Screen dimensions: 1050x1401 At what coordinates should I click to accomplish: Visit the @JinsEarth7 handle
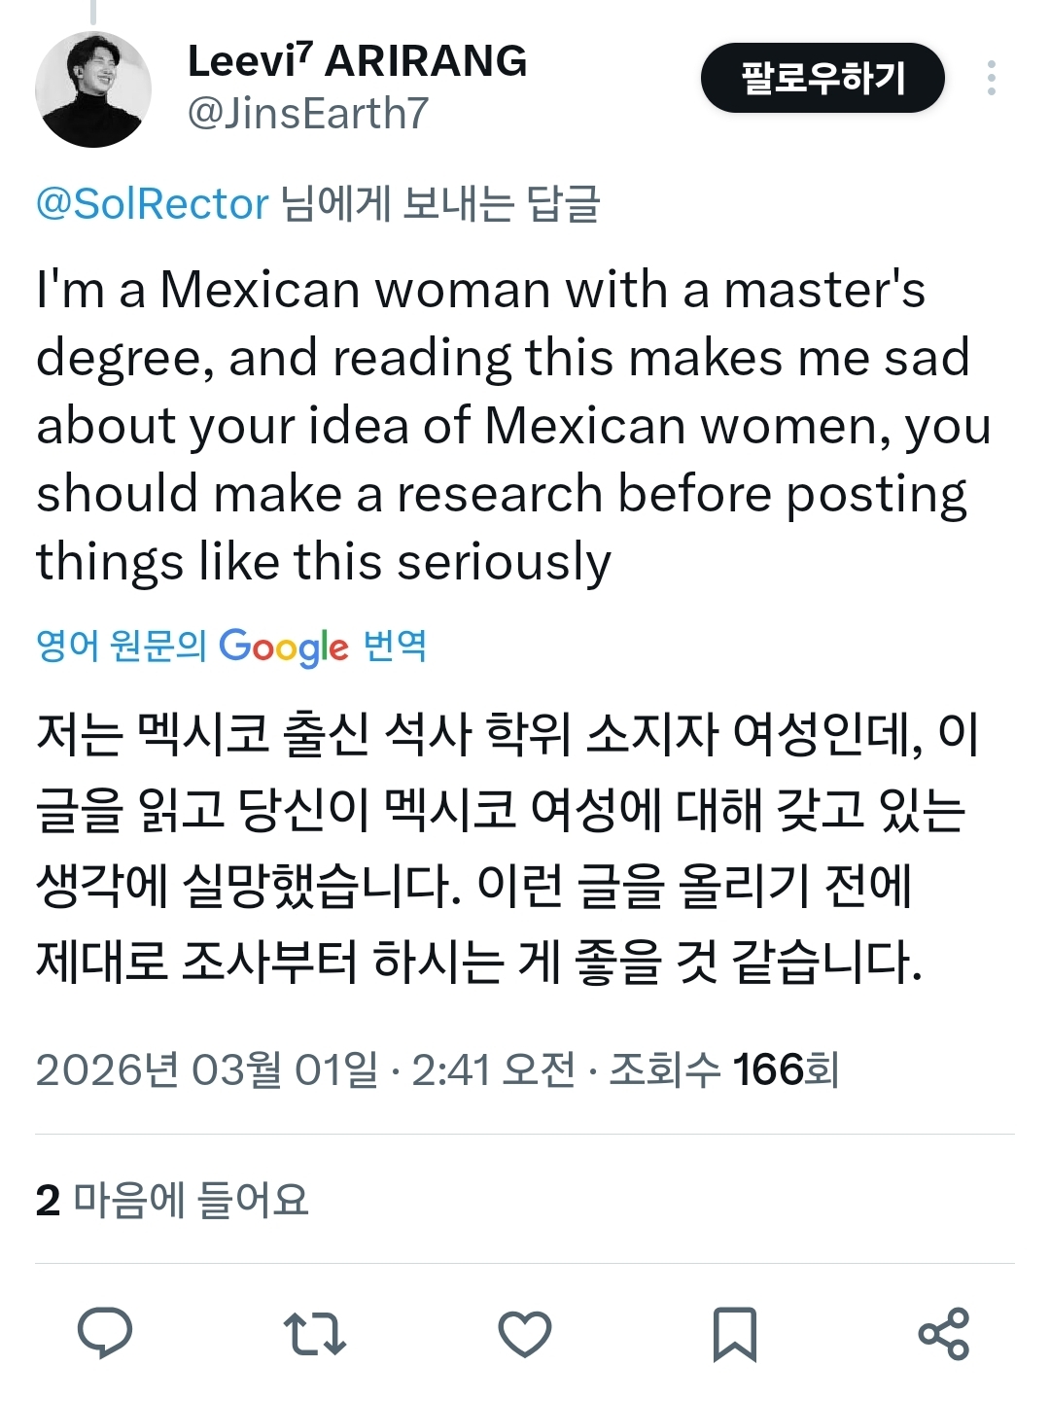[x=307, y=114]
